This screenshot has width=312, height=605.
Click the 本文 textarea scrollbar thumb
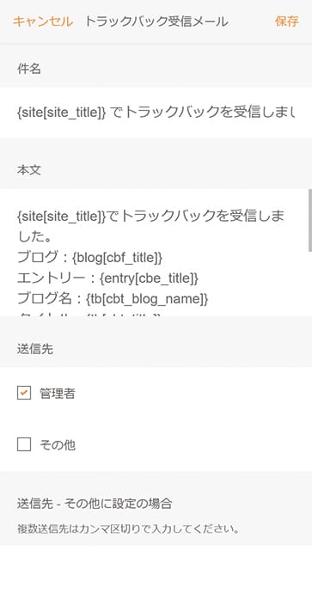click(x=309, y=220)
